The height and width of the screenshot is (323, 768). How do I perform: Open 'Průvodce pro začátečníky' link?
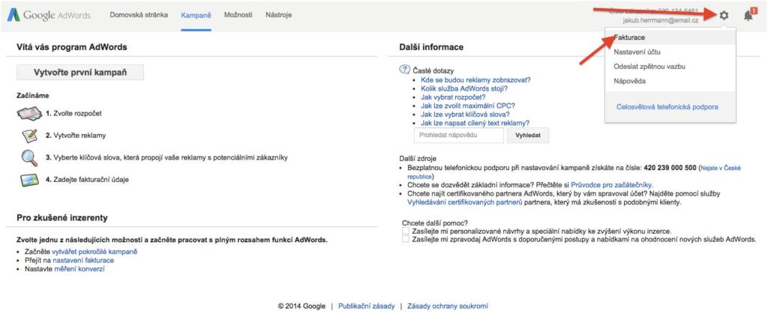pos(610,185)
